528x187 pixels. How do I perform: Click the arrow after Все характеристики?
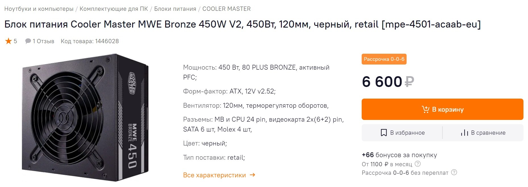252,175
